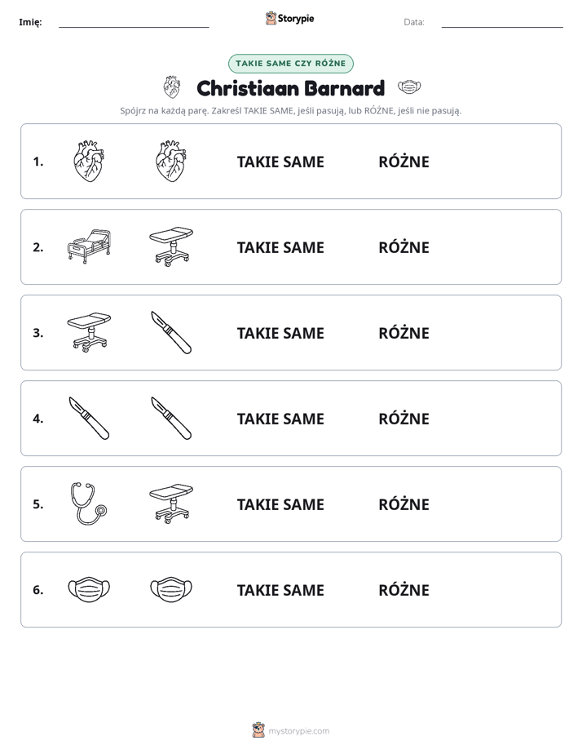Click the scalpel image in row 3

171,332
